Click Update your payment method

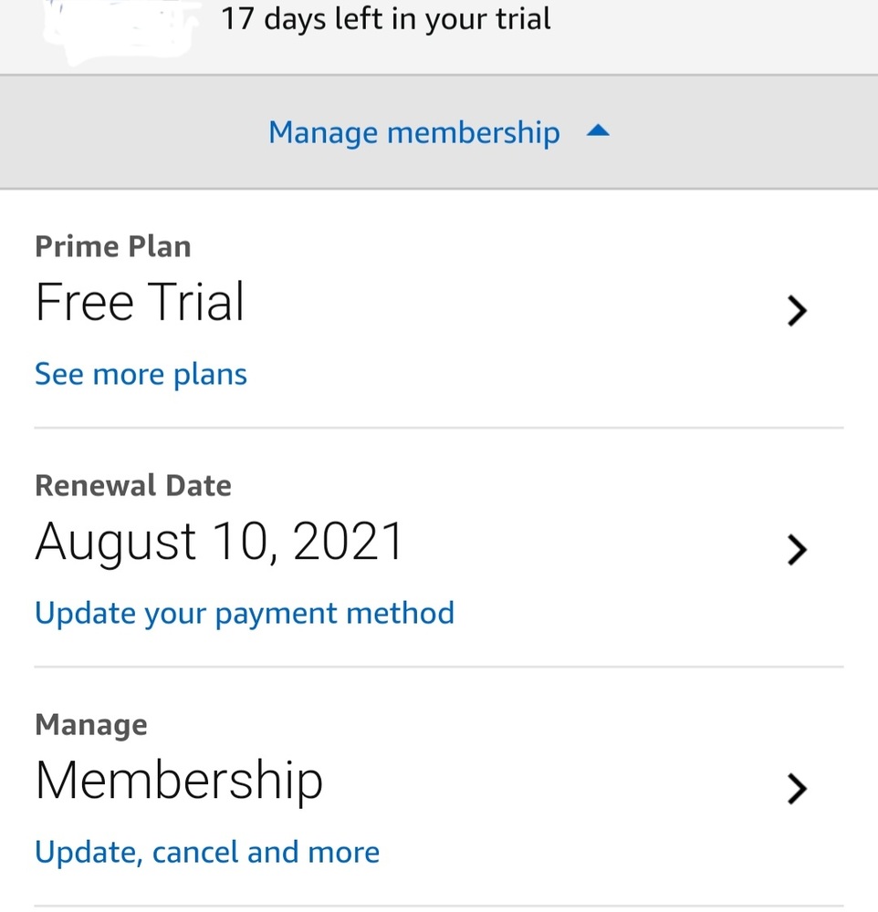(244, 613)
